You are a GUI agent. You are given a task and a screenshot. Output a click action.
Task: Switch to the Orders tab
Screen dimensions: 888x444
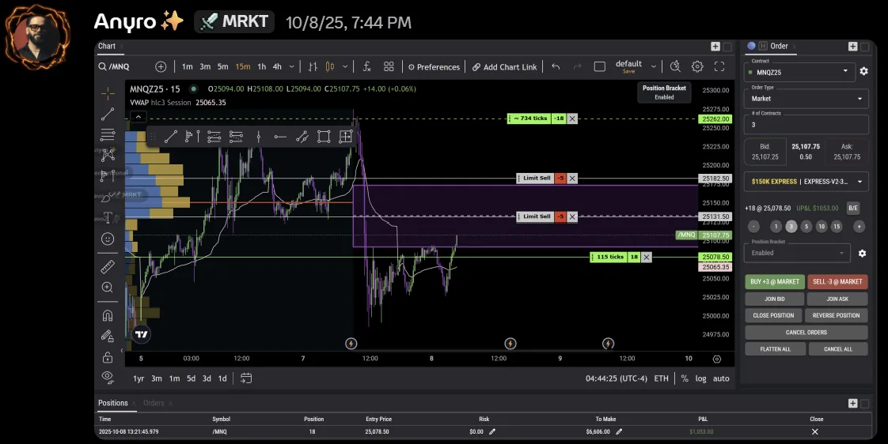pyautogui.click(x=154, y=403)
